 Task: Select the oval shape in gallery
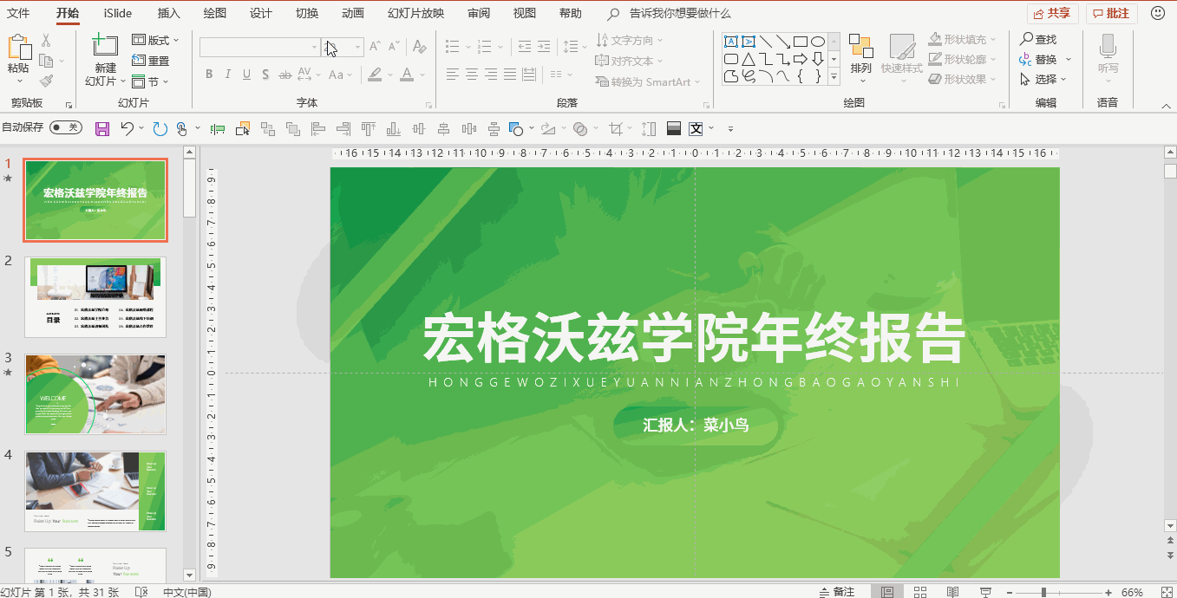(x=818, y=41)
